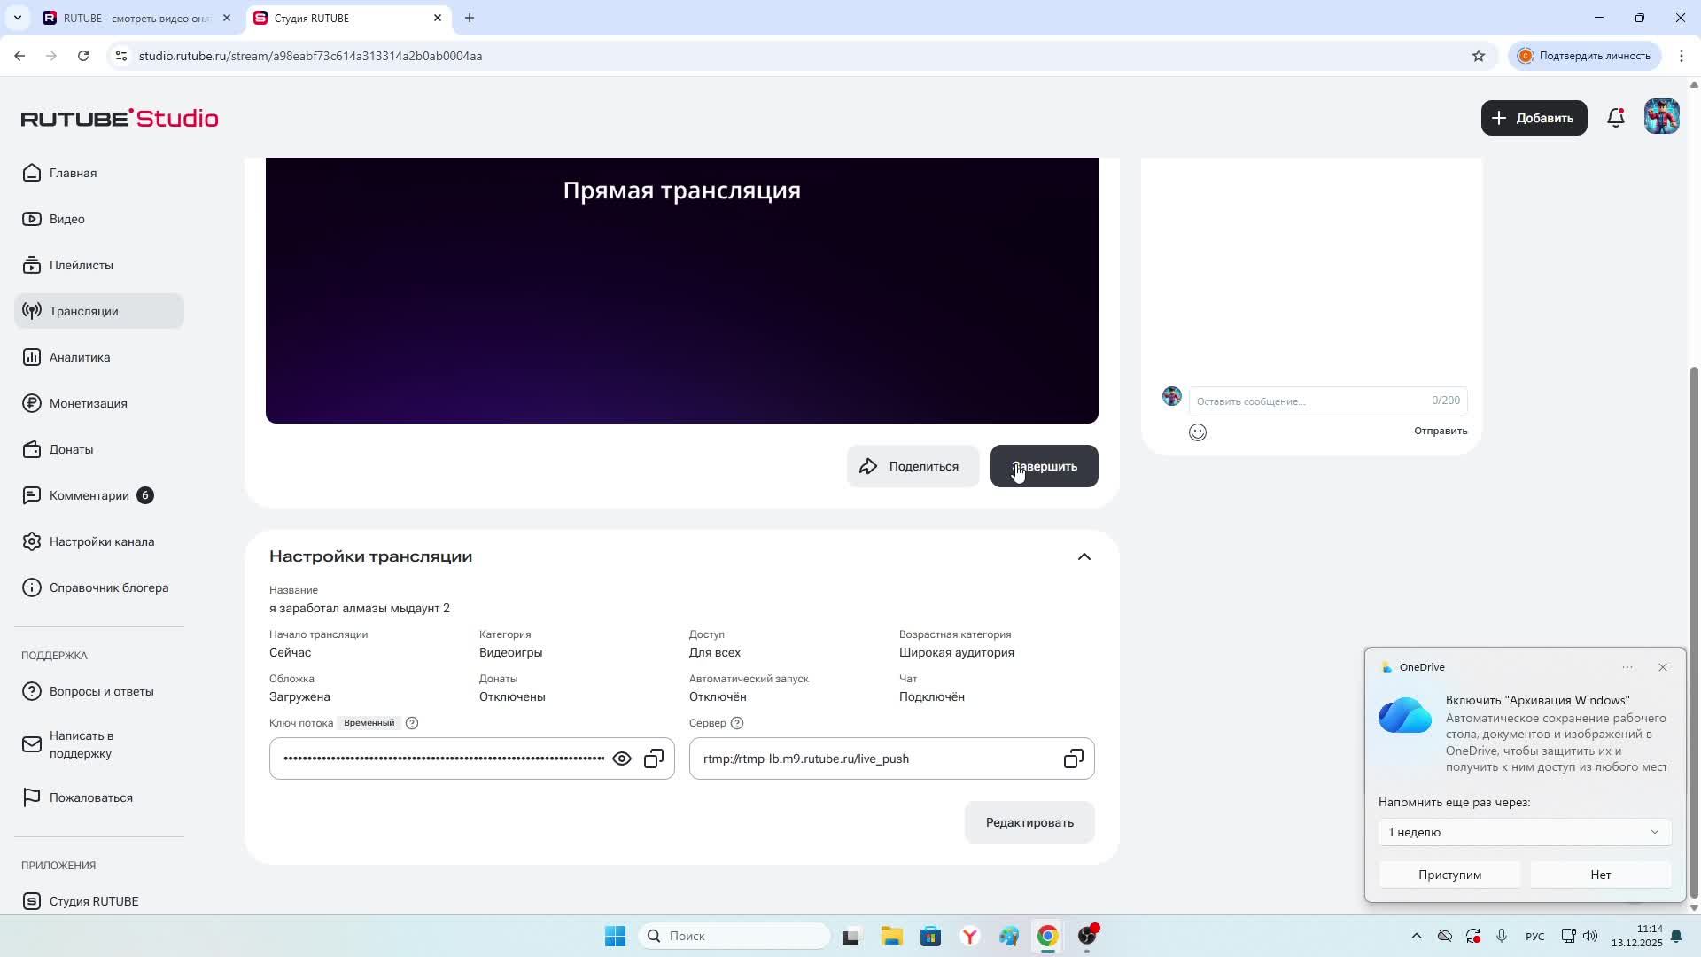The height and width of the screenshot is (957, 1701).
Task: Copy the stream key with copy icon
Action: click(654, 759)
